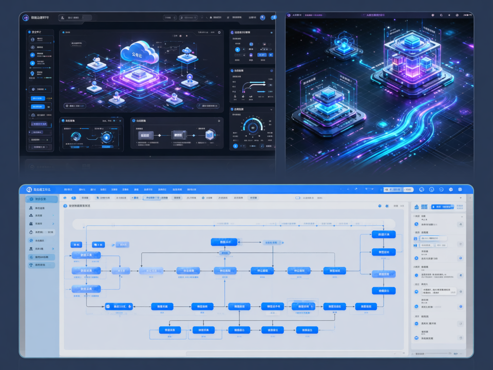493x370 pixels.
Task: Click the upper of two blue dashboard sidebar buttons
Action: pyautogui.click(x=37, y=99)
